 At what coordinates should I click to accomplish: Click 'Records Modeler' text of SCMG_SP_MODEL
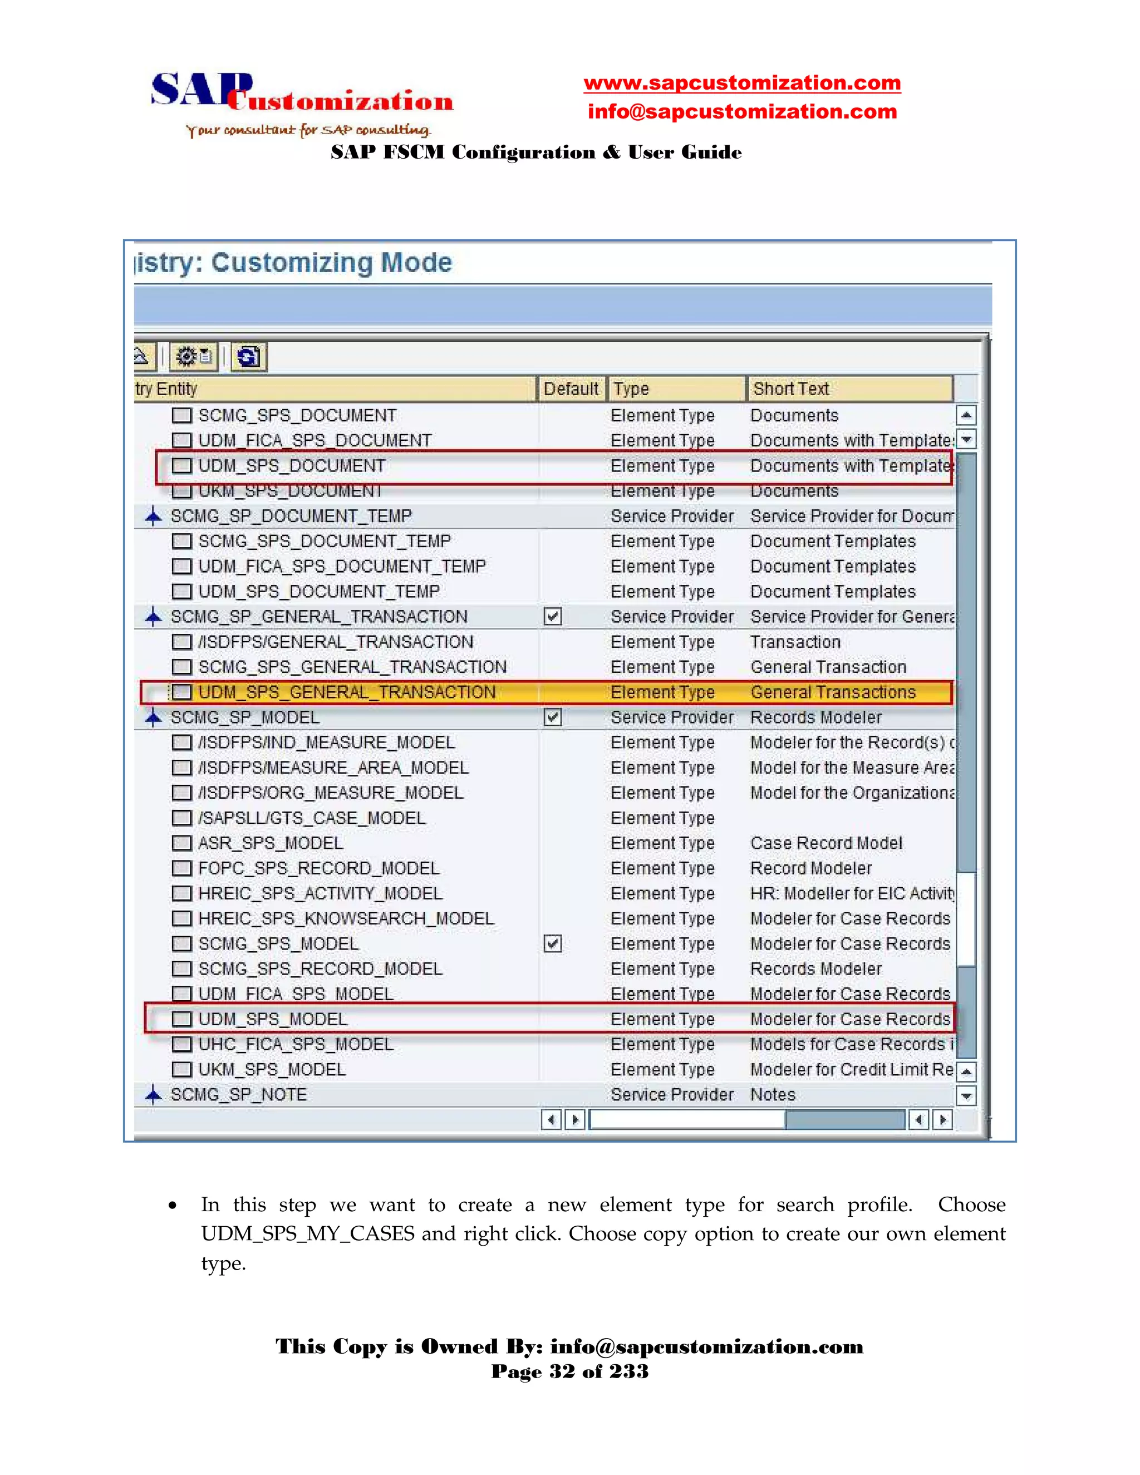click(x=817, y=717)
